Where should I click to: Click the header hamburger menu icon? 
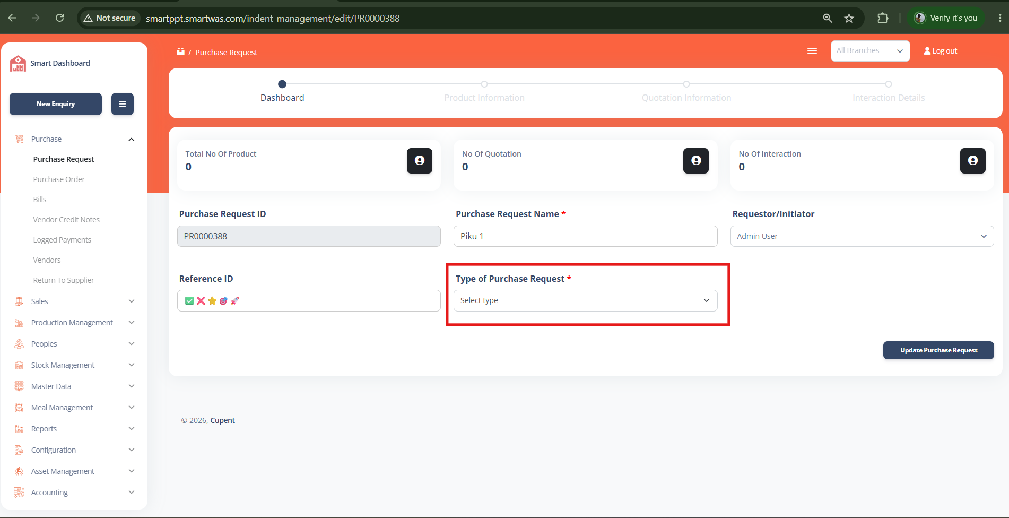pos(812,51)
